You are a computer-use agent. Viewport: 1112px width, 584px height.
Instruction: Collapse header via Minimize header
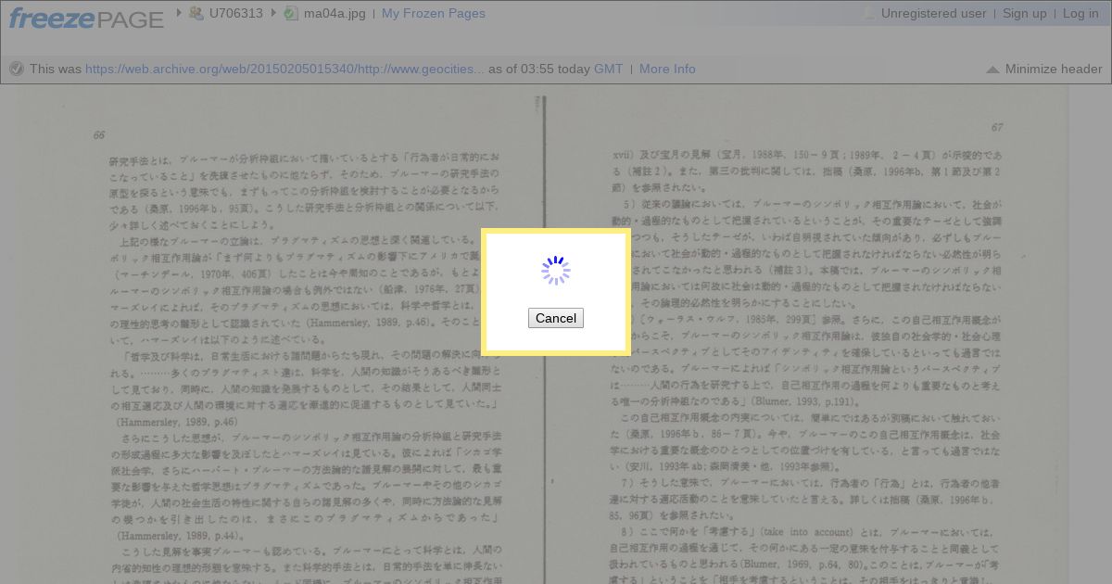1054,69
